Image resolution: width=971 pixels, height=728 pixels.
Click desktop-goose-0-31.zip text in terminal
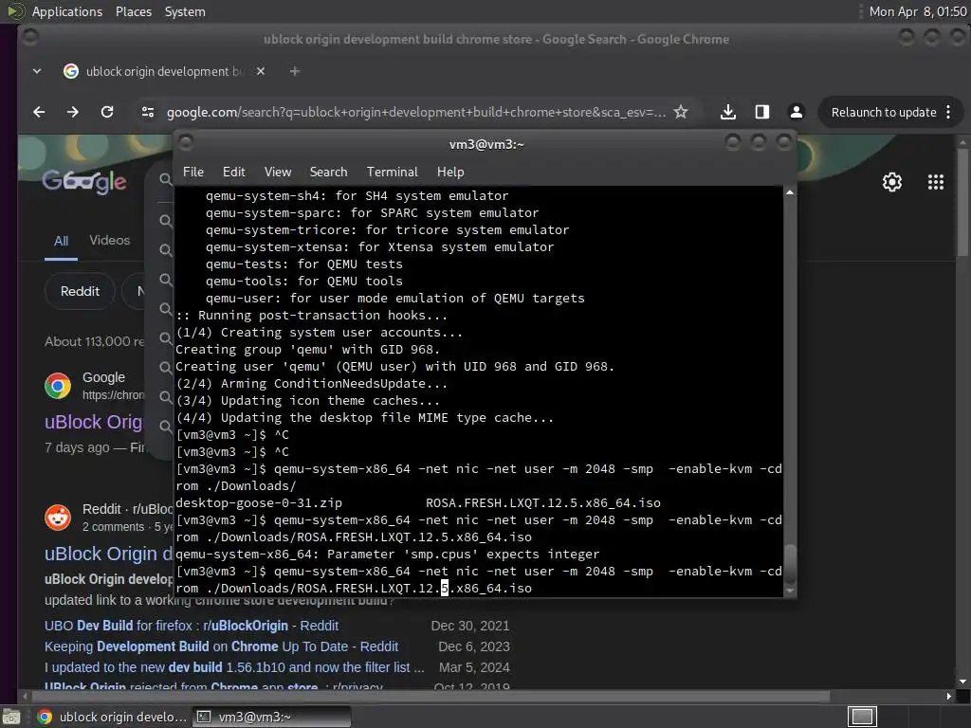point(259,502)
